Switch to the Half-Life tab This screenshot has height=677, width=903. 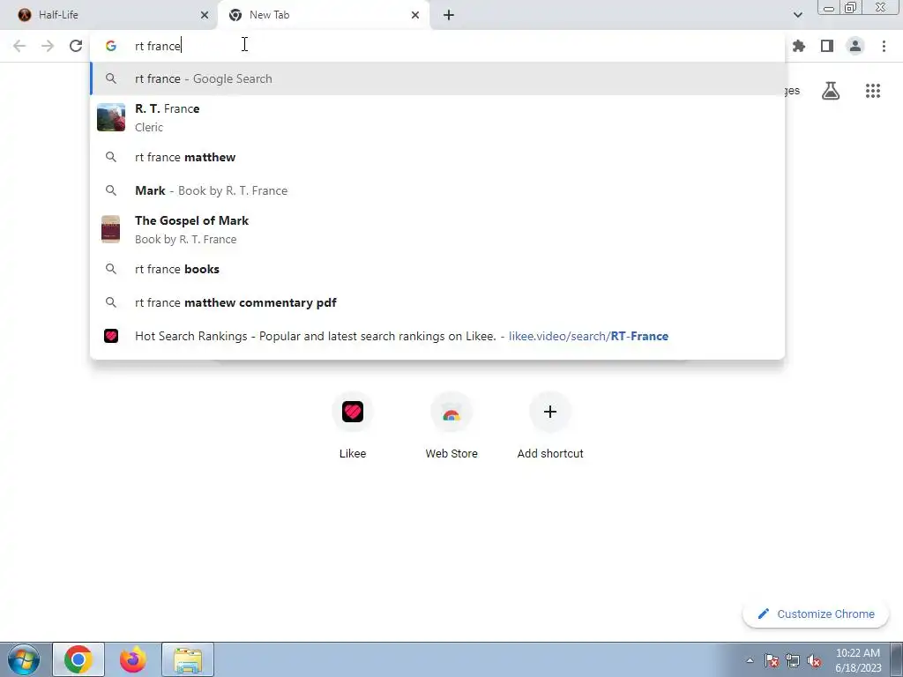click(x=108, y=15)
